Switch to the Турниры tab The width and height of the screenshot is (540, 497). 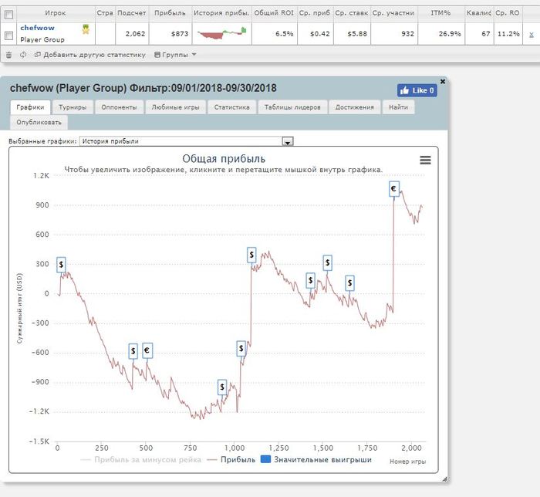click(x=73, y=107)
